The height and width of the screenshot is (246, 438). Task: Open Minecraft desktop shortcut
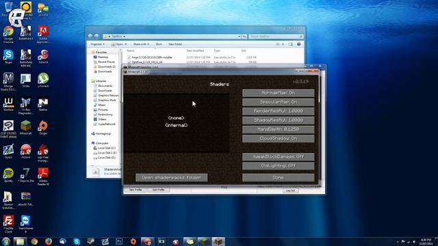[x=26, y=128]
